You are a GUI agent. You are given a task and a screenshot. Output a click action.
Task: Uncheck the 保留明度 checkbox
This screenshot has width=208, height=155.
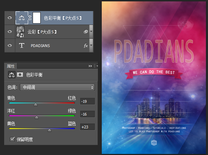[12, 139]
